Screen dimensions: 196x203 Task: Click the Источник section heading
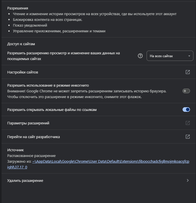pos(15,150)
